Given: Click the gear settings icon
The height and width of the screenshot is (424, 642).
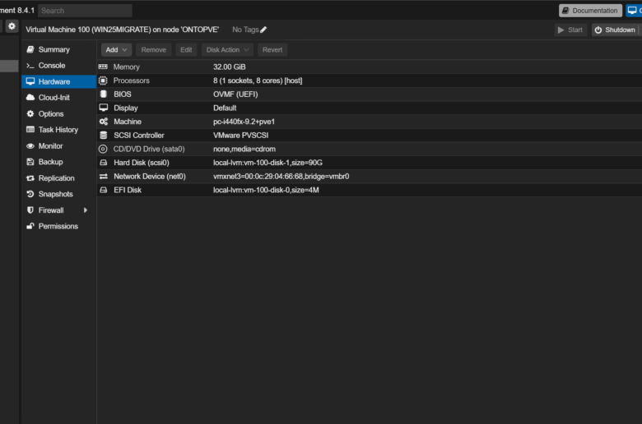Looking at the screenshot, I should coord(12,26).
